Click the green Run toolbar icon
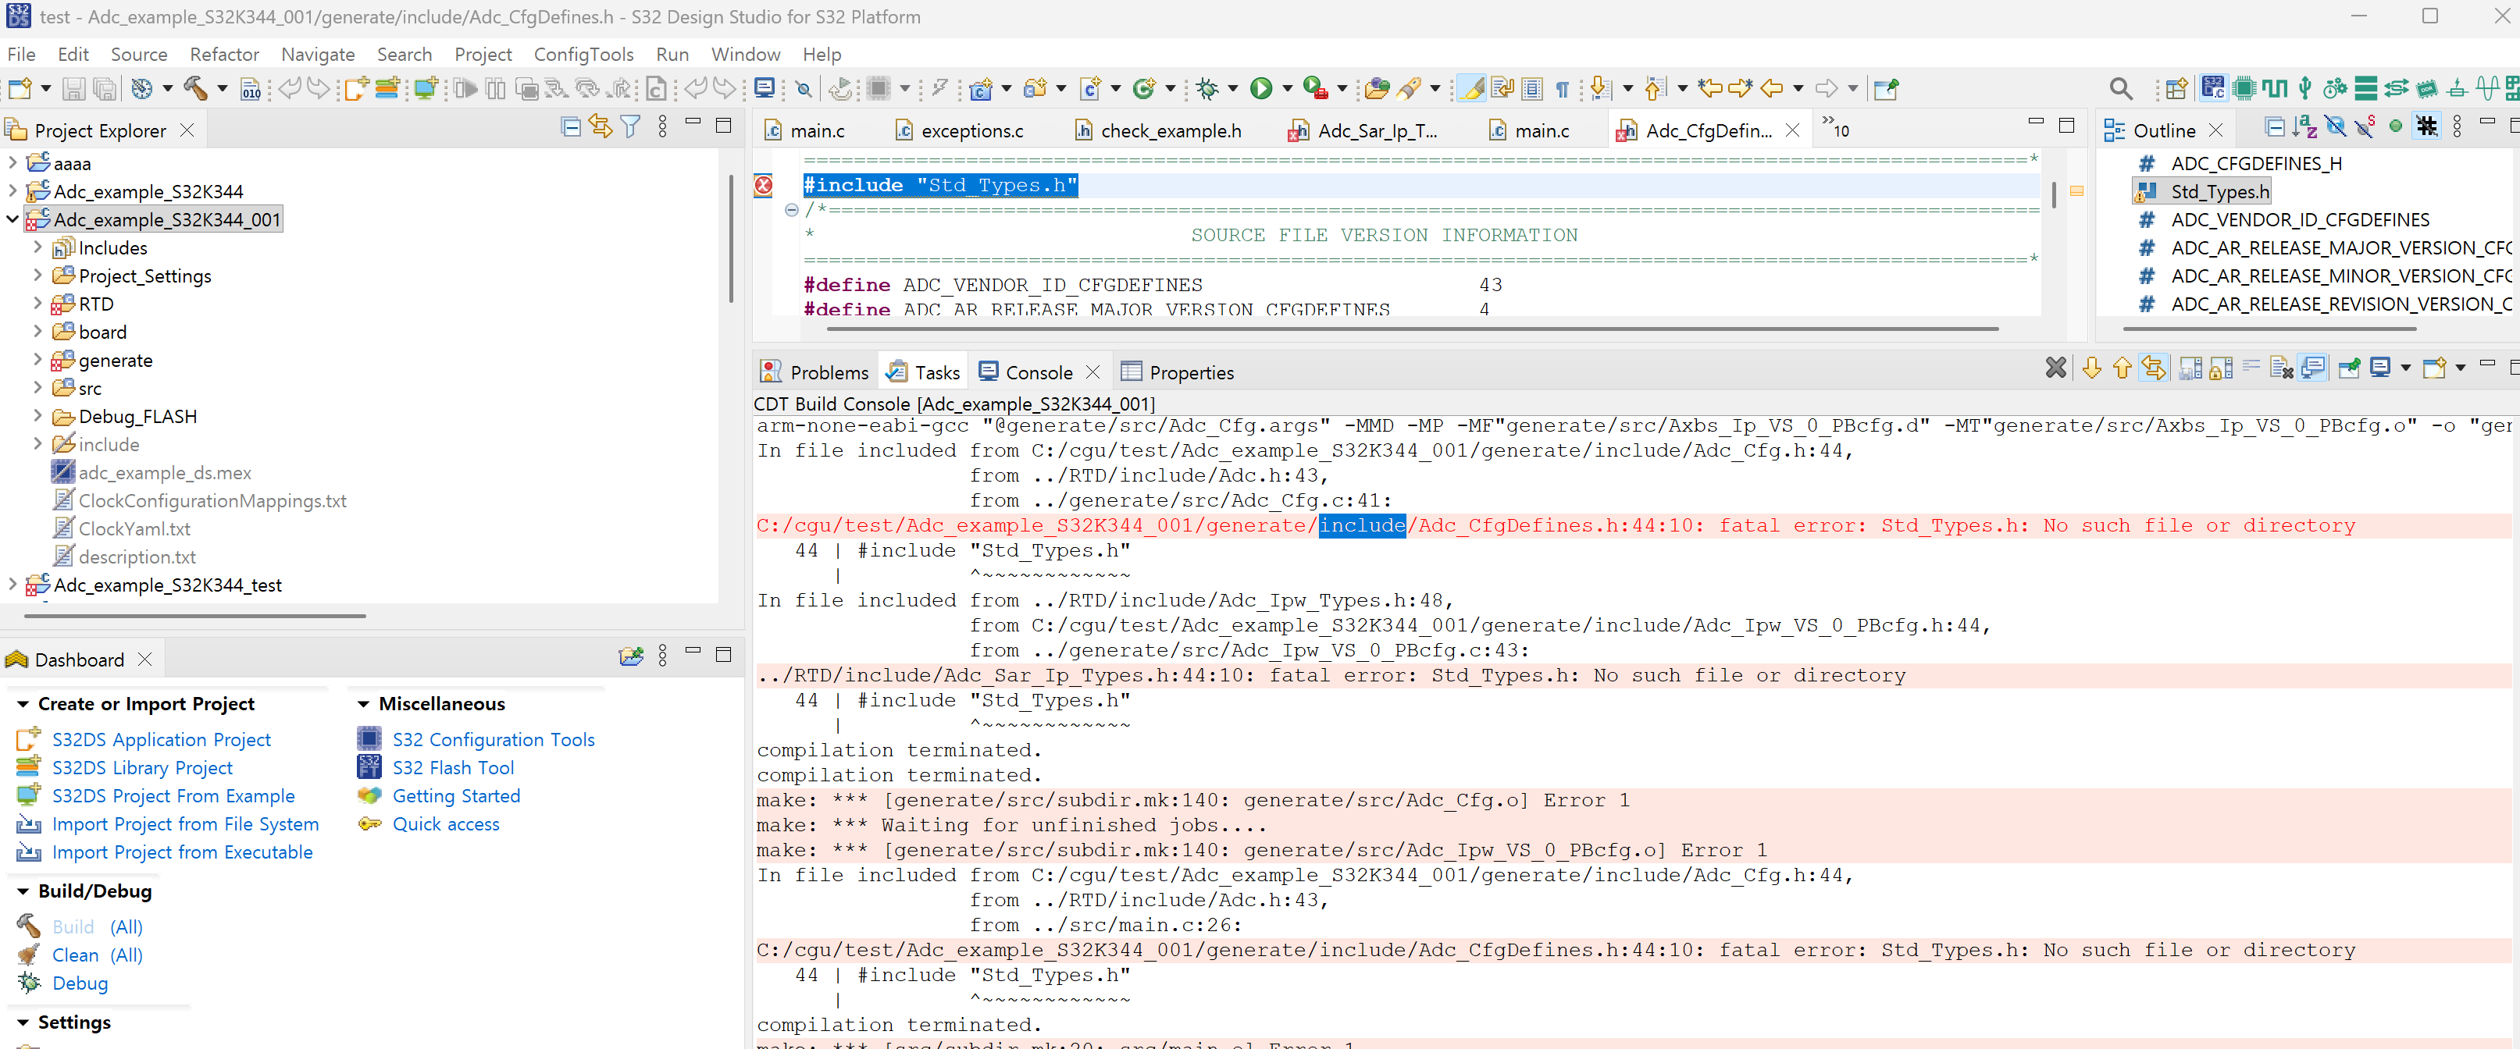The height and width of the screenshot is (1049, 2520). (x=1261, y=89)
